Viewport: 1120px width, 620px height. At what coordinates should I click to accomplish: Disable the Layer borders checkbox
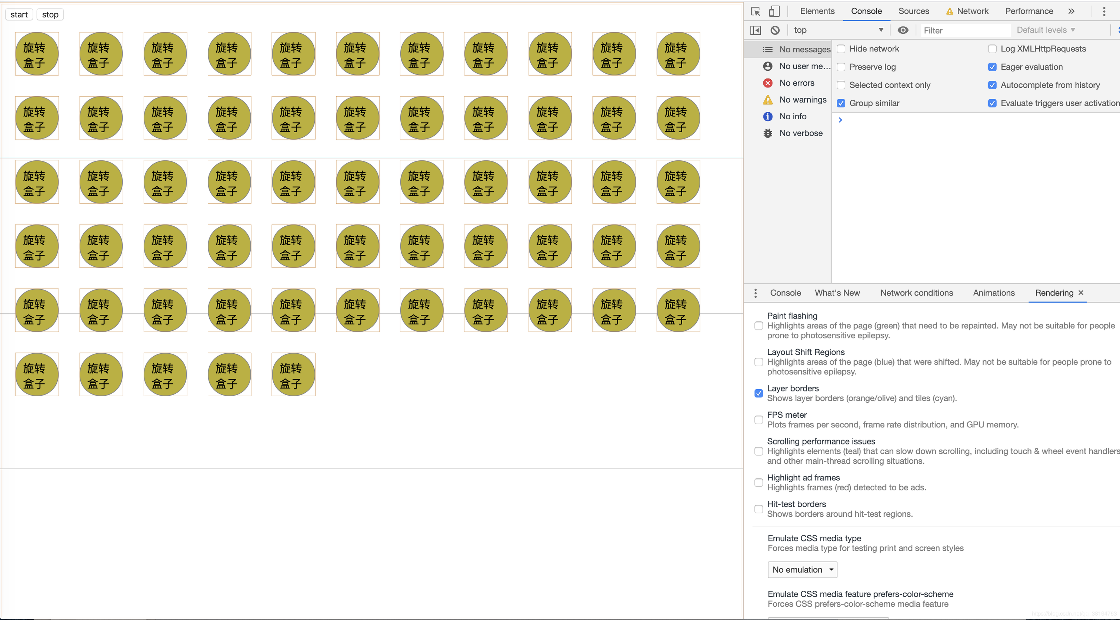coord(758,393)
